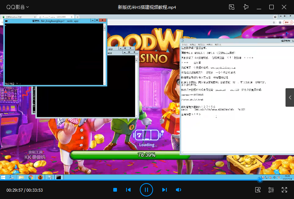294x199 pixels.
Task: Click the recorded taskbar clock
Action: pos(287,178)
